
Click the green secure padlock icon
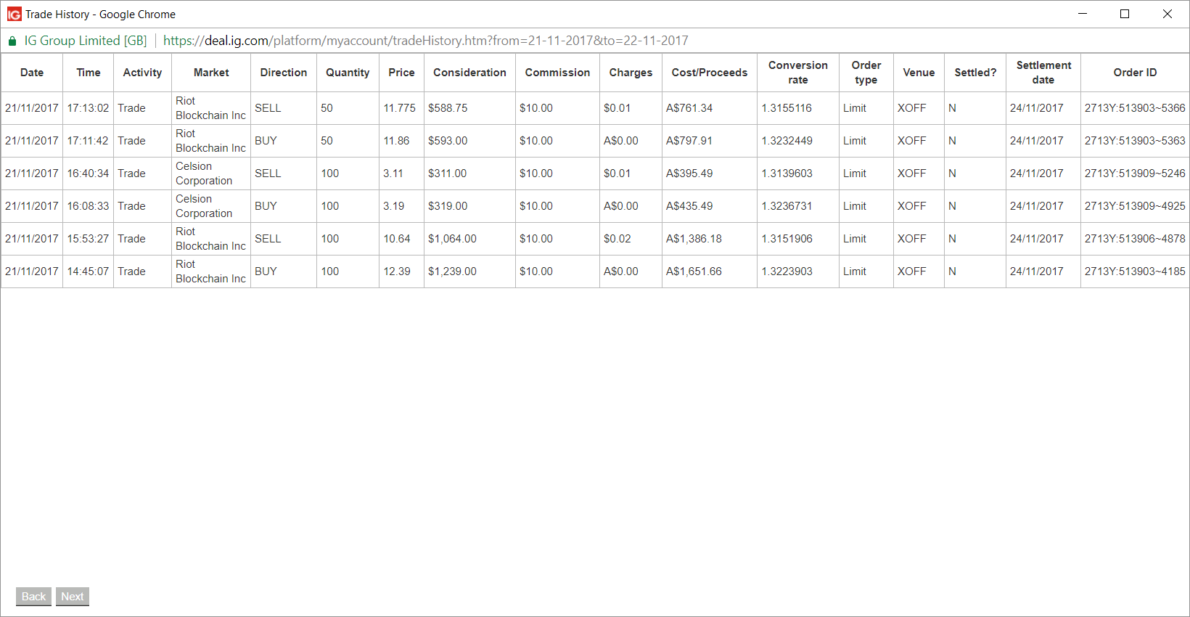click(x=12, y=41)
